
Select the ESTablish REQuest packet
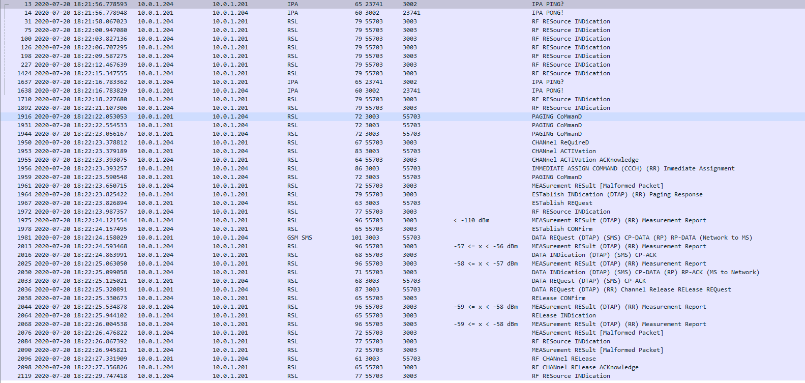tap(561, 203)
